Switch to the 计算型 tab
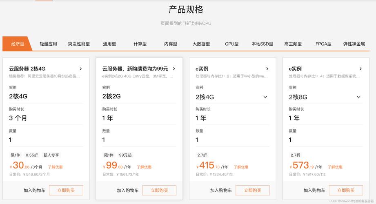The width and height of the screenshot is (376, 204). click(140, 44)
